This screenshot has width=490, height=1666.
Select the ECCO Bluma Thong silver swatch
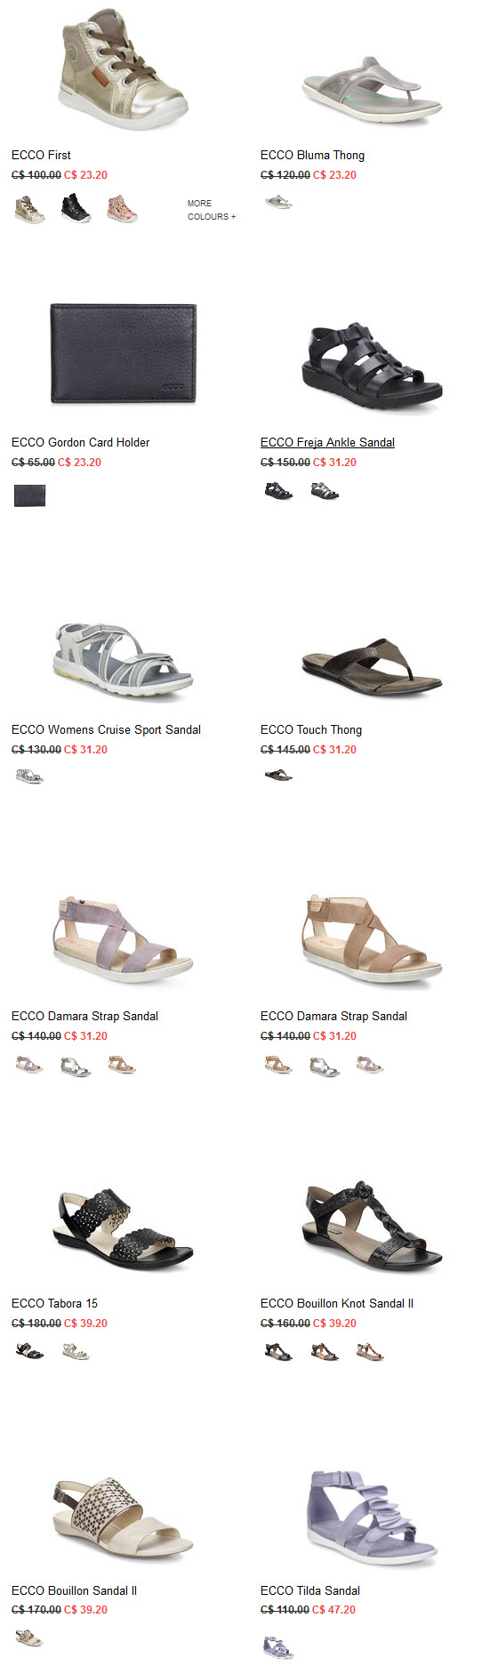[278, 203]
